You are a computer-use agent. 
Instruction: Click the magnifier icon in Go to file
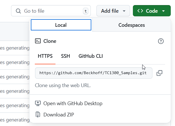click(x=18, y=11)
